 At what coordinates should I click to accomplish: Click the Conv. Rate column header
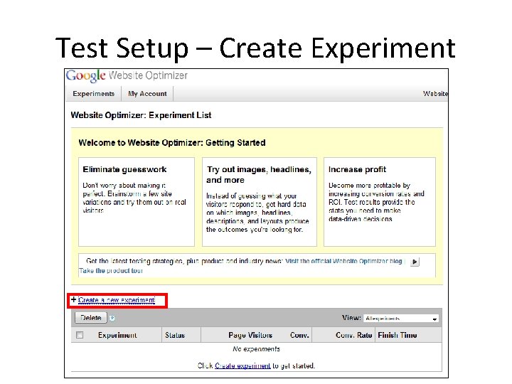coord(353,336)
